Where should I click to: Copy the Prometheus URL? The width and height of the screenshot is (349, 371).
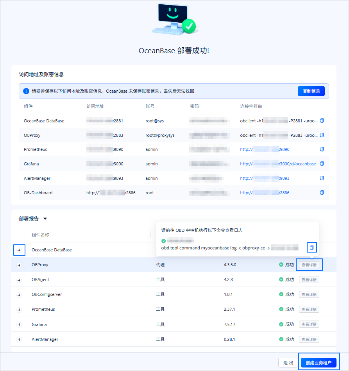[x=322, y=149]
